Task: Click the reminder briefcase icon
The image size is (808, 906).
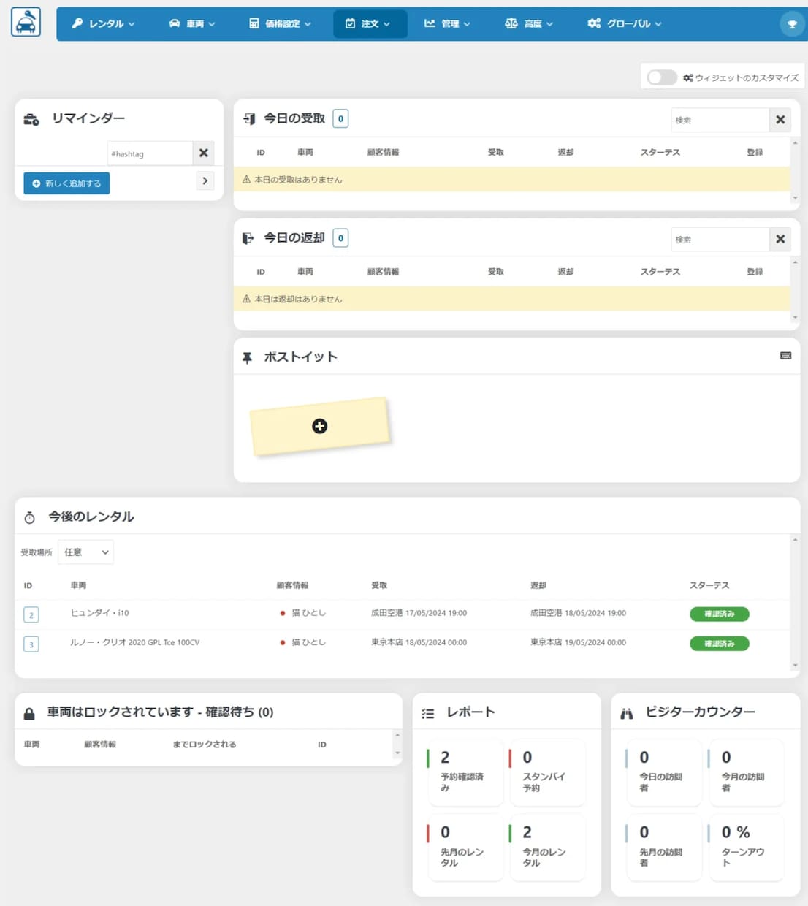Action: (x=31, y=119)
